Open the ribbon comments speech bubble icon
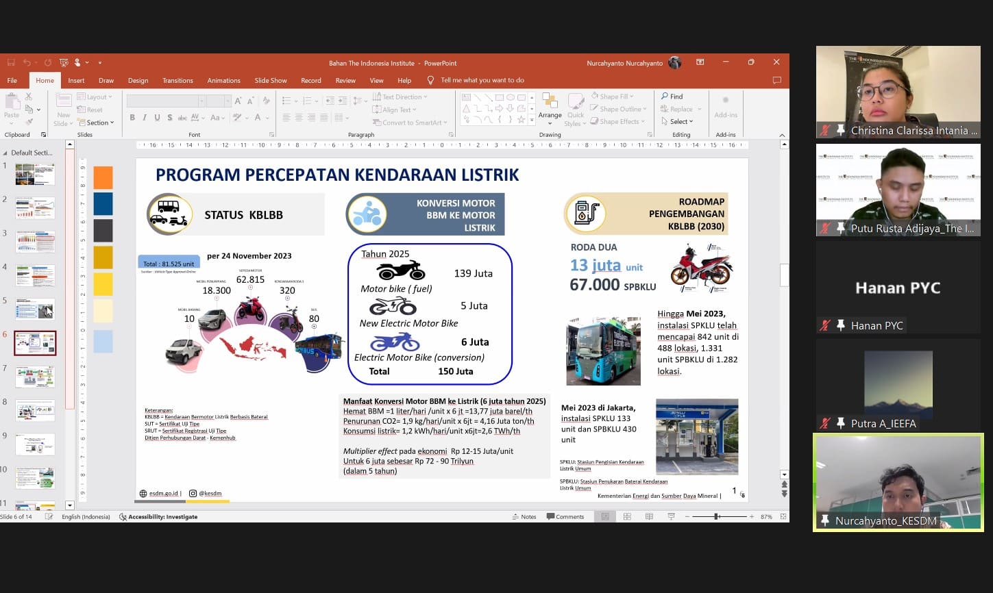This screenshot has width=993, height=593. click(x=776, y=80)
